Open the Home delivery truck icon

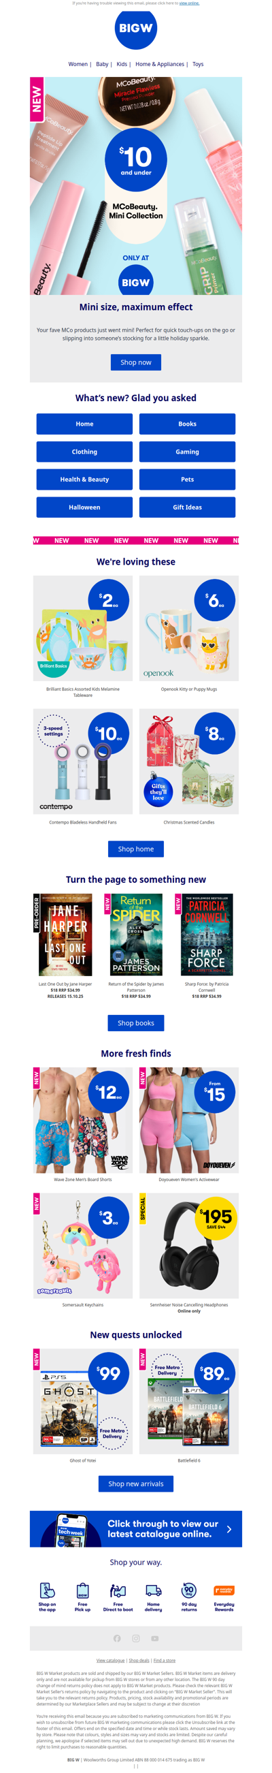pos(153,1591)
